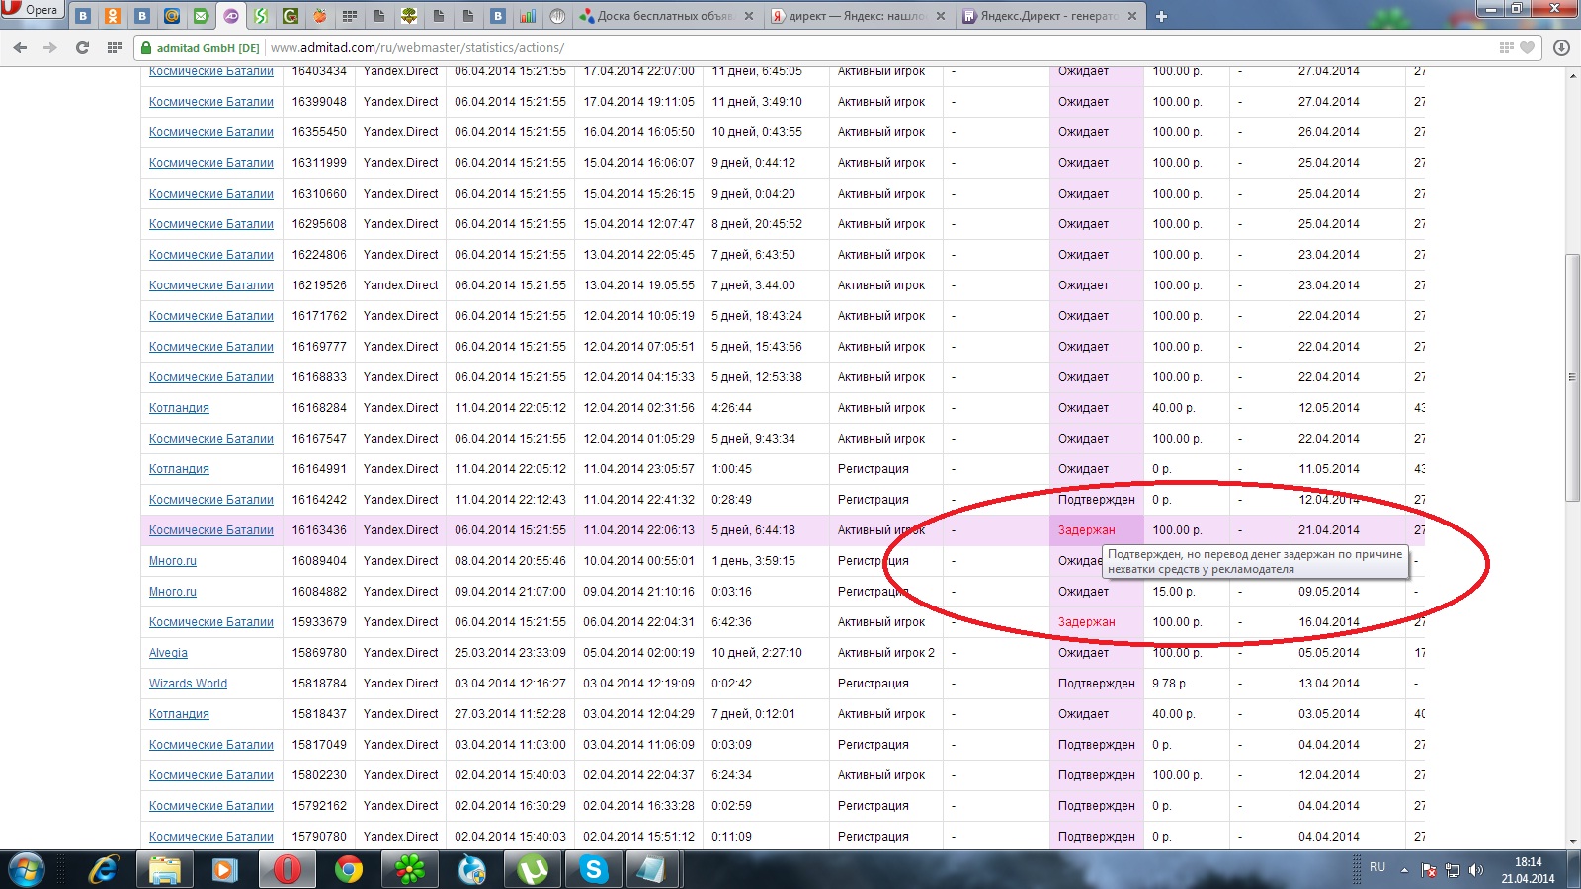This screenshot has width=1581, height=889.
Task: Open Speed Dial grid next to reload
Action: pos(114,47)
